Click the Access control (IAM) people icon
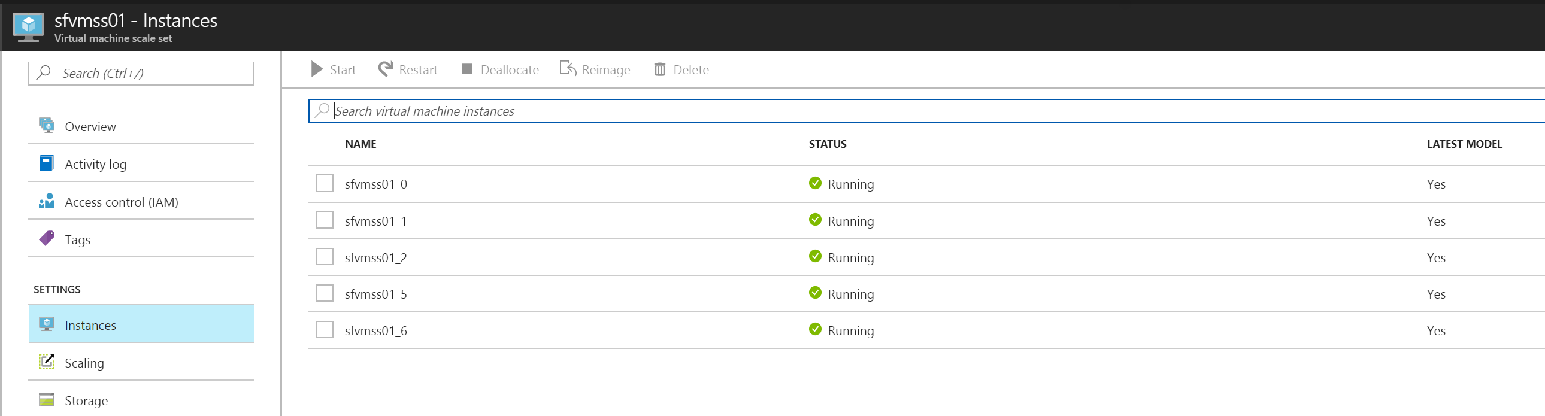 47,201
